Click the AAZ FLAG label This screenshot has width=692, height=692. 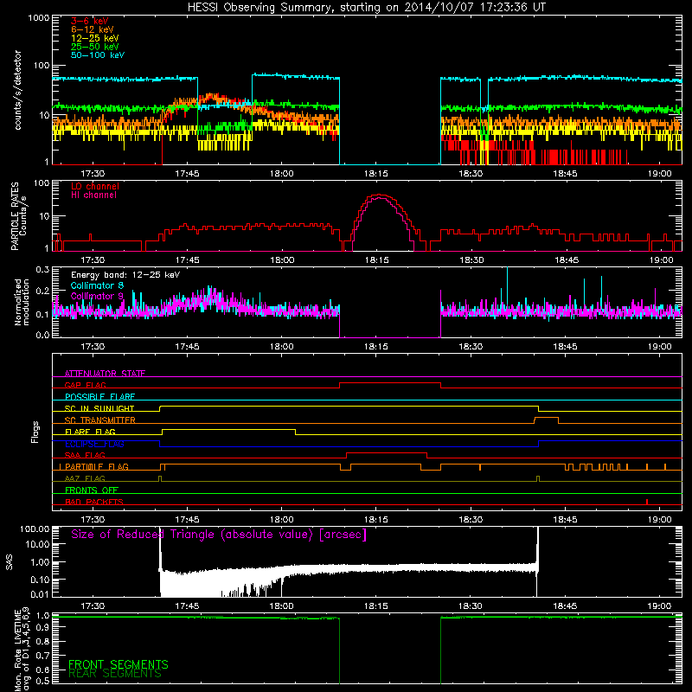tap(85, 478)
